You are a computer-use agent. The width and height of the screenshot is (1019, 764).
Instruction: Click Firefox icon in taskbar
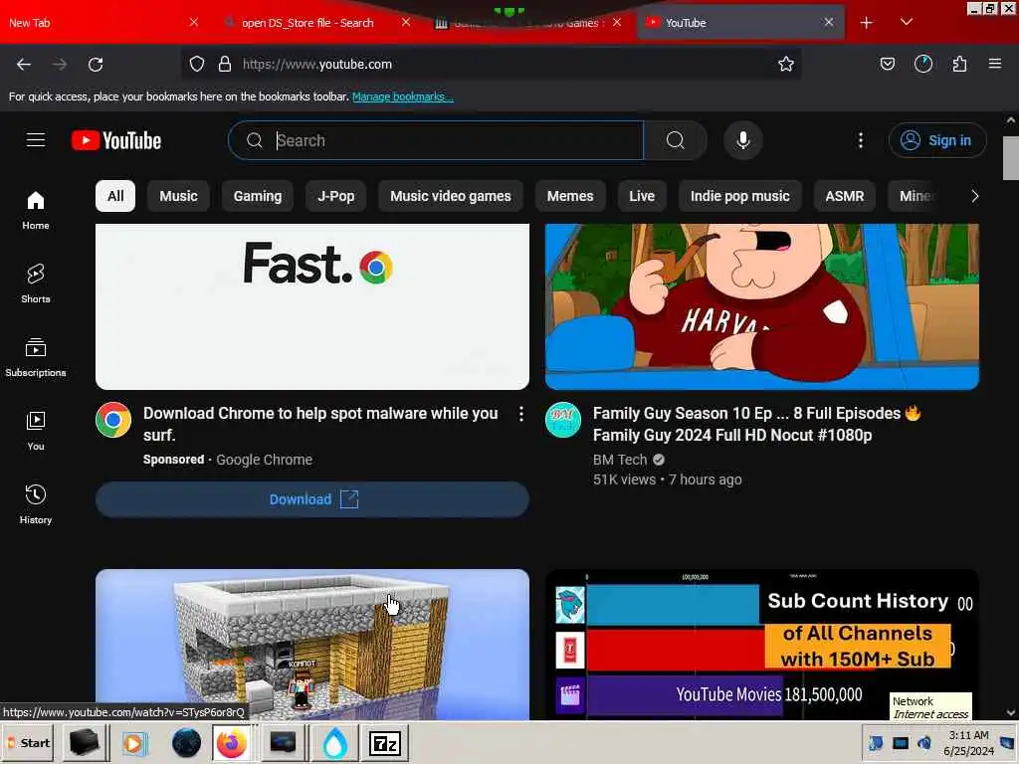click(x=232, y=743)
